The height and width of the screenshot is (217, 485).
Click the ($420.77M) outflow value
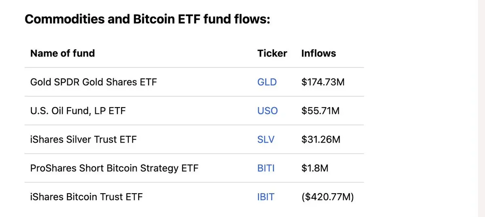(x=327, y=197)
